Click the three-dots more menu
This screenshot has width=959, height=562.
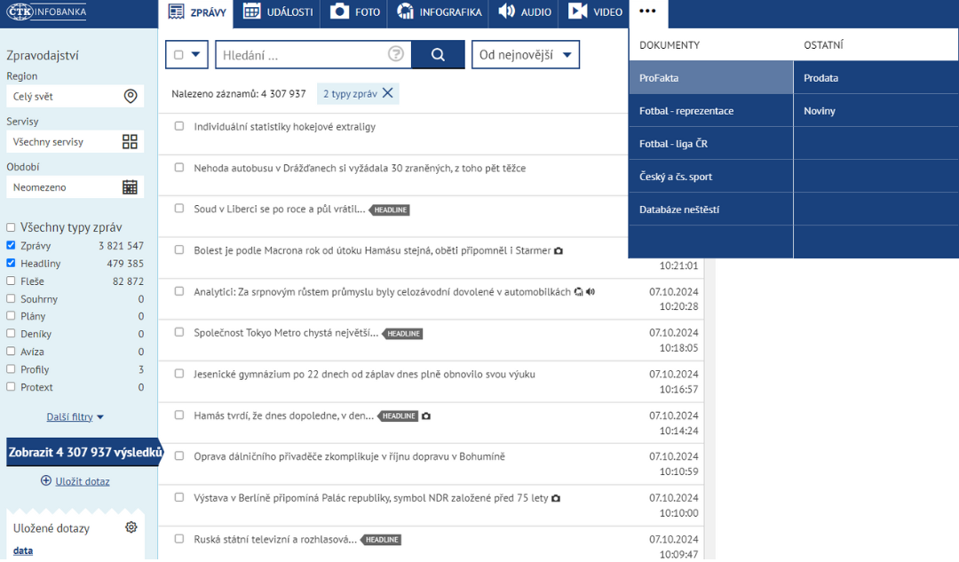[x=647, y=12]
